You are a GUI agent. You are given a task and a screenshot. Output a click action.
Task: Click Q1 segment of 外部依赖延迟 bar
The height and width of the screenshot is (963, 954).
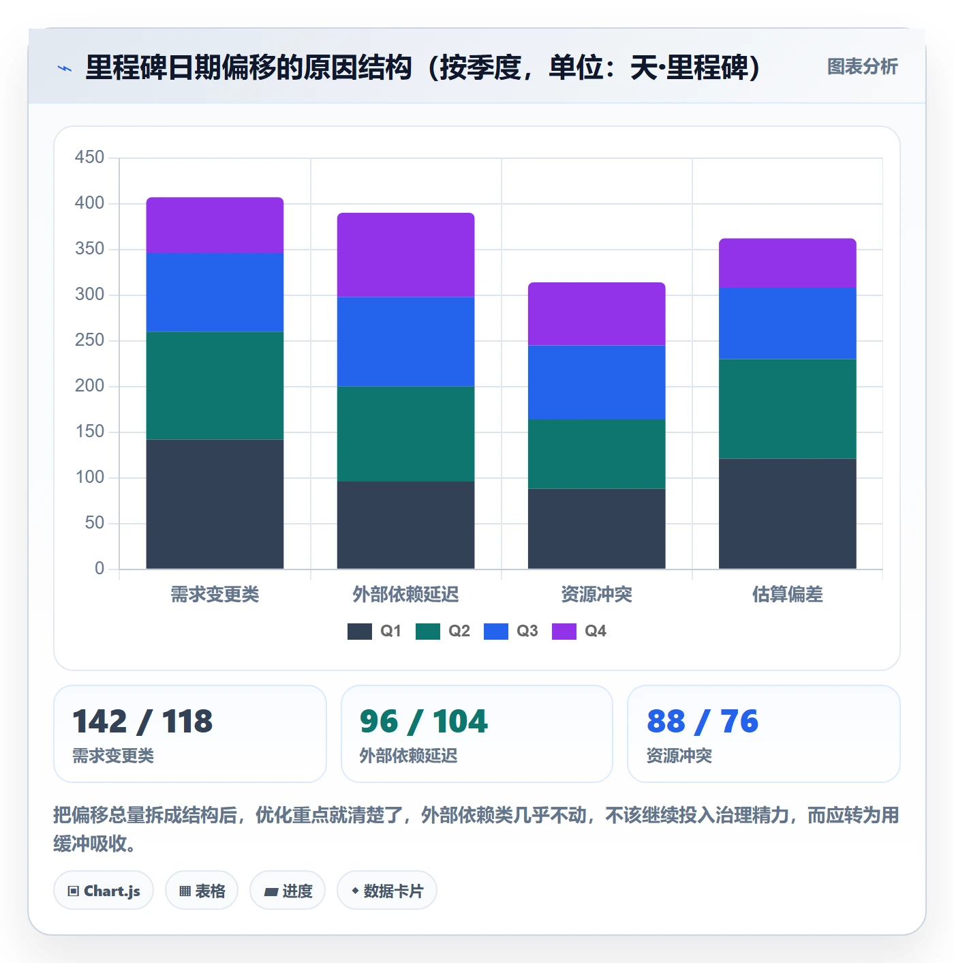405,525
